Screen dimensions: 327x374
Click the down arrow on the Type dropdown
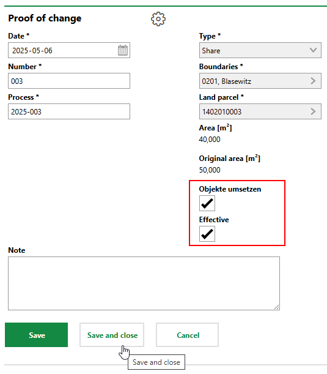click(x=313, y=50)
